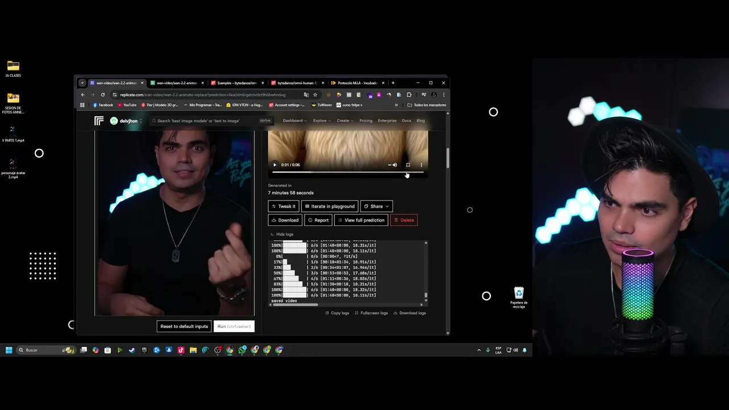Open Todos los marcadores folder
The image size is (729, 410).
[x=427, y=105]
